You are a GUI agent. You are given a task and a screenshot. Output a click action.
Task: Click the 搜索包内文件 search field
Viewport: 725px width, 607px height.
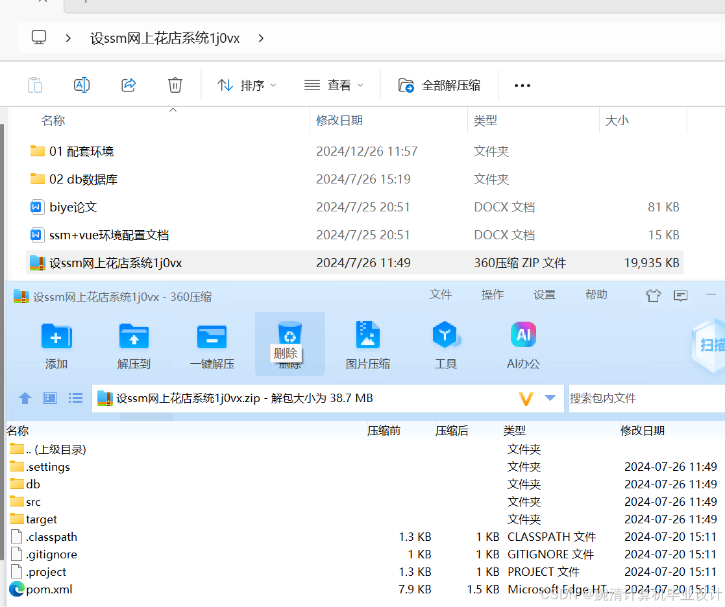[x=647, y=398]
